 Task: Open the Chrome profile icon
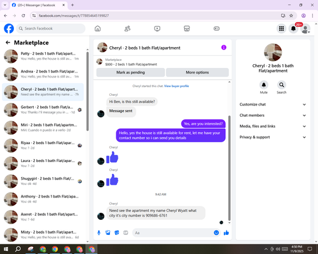(x=303, y=16)
